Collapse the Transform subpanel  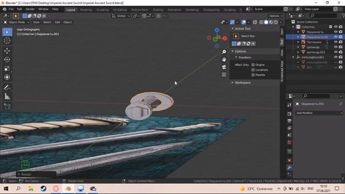236,58
